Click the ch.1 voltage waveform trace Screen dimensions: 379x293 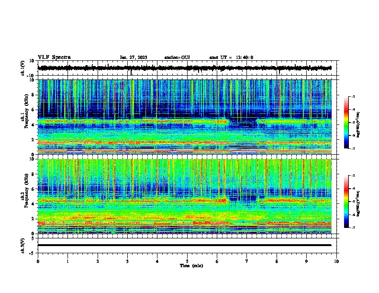click(184, 68)
